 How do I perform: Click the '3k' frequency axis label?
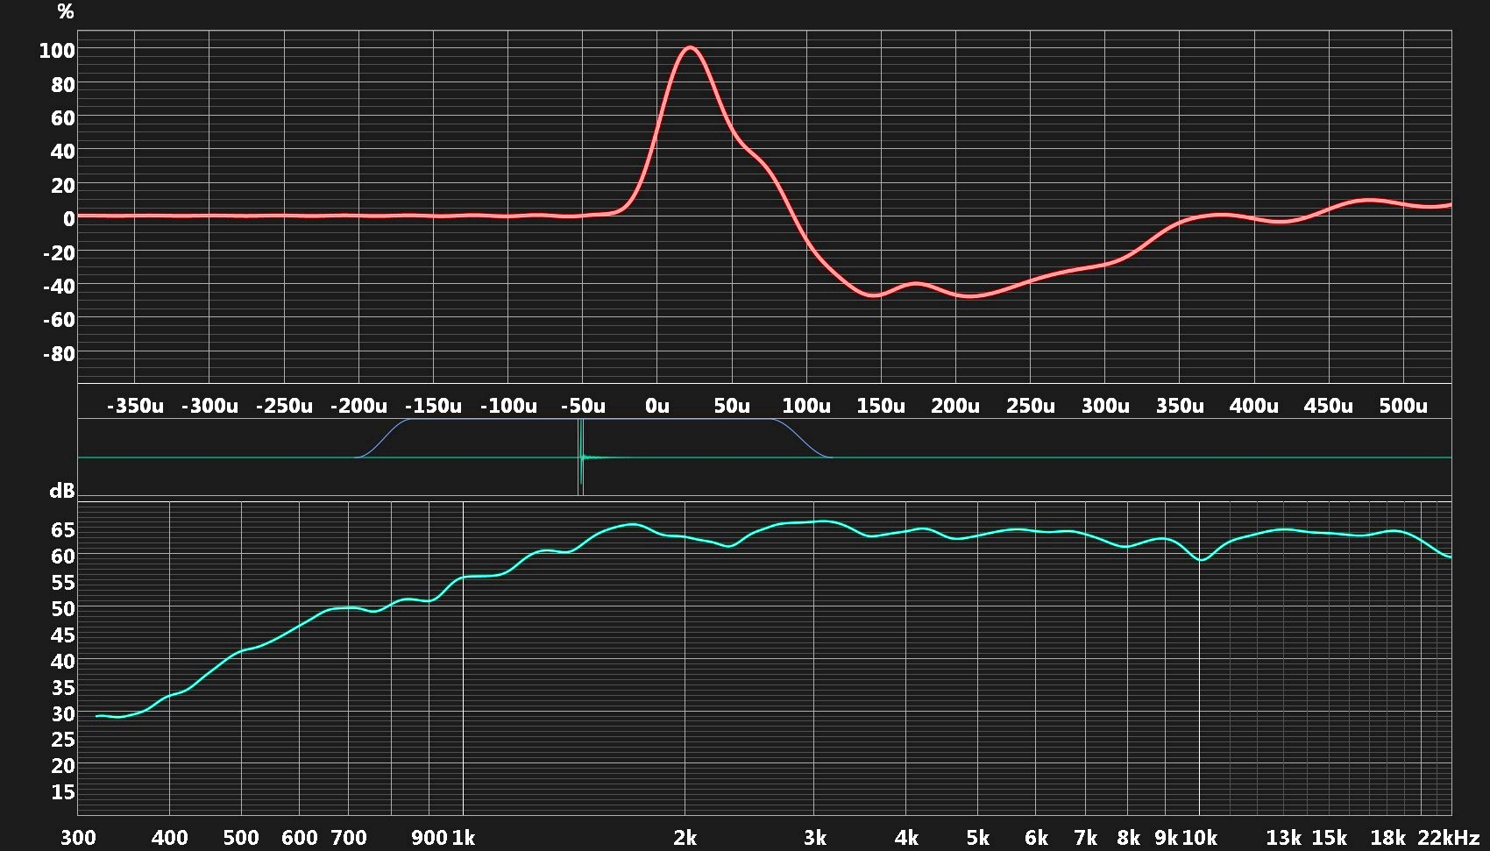coord(815,838)
